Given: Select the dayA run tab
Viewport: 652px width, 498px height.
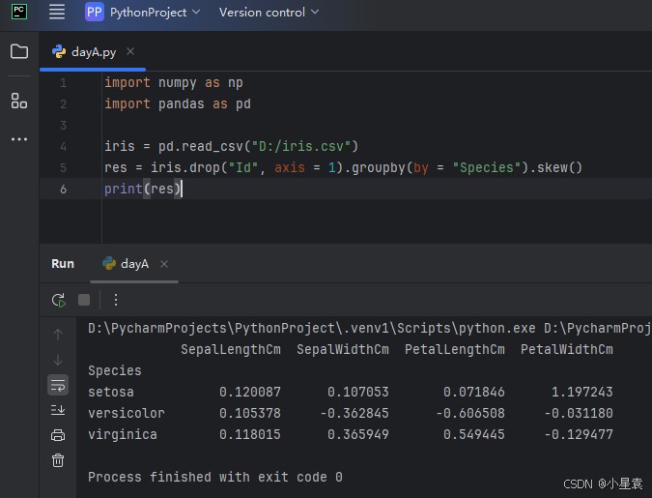Looking at the screenshot, I should [x=134, y=263].
